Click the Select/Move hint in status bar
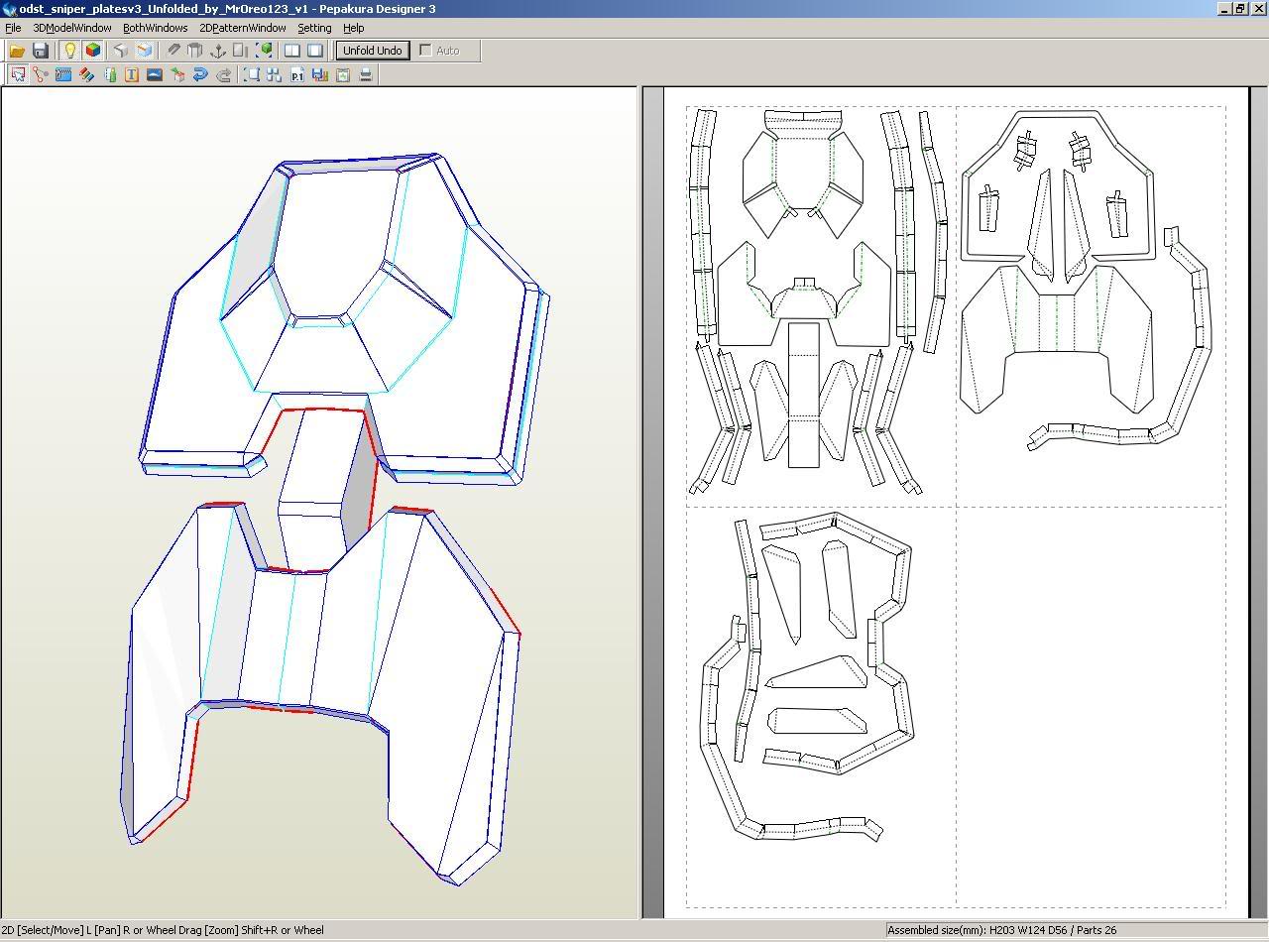This screenshot has height=942, width=1269. 163,930
